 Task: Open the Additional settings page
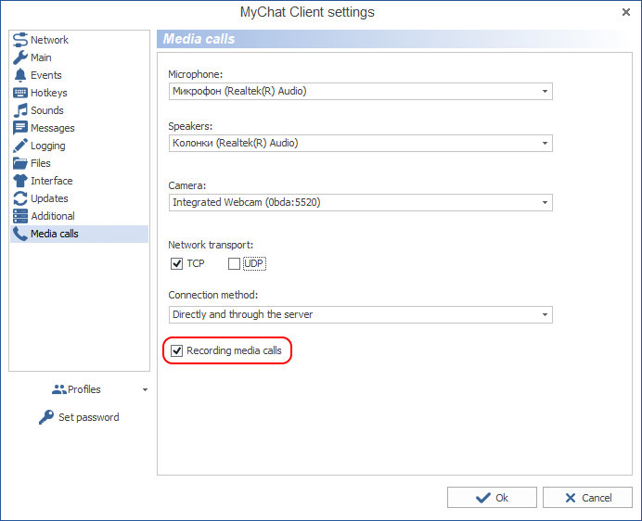[80, 216]
